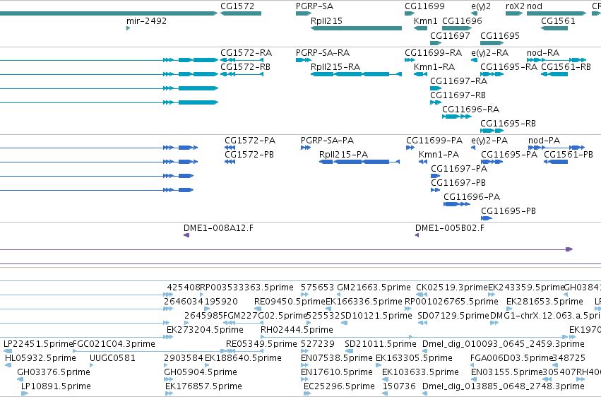Open EST LP22451.5prime

(38, 344)
